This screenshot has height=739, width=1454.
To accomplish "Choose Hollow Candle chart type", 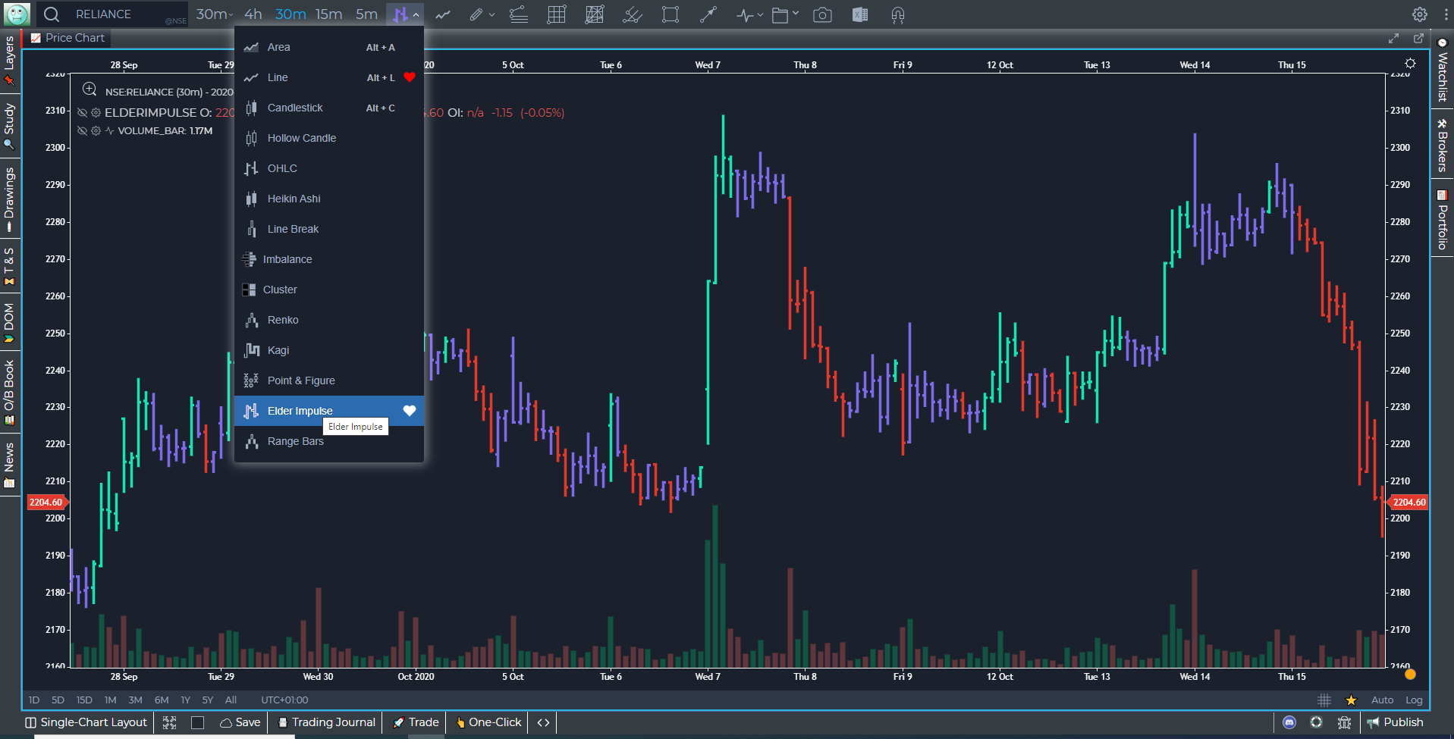I will [x=329, y=138].
